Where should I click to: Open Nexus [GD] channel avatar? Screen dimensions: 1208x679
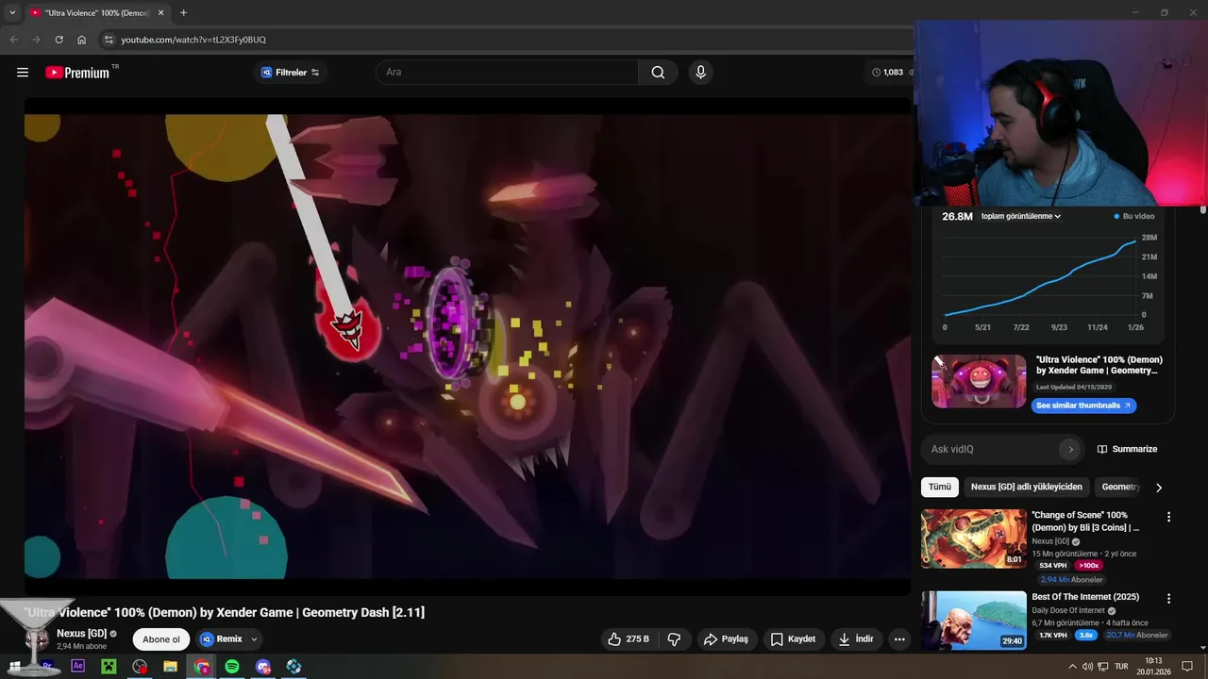[x=37, y=639]
